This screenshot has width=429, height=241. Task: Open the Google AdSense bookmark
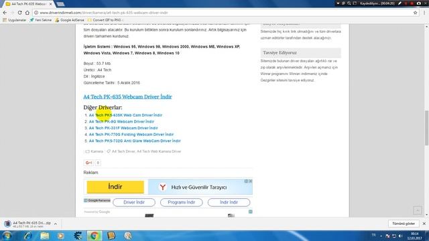(70, 20)
